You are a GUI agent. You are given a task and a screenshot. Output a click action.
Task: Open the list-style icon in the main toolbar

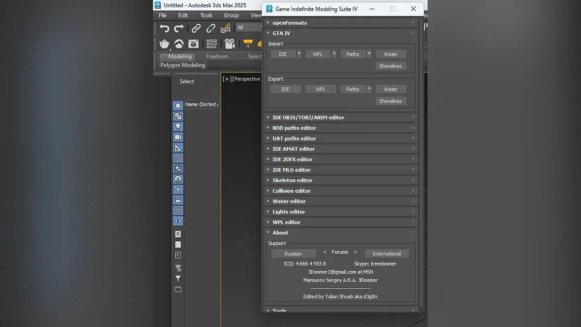(x=212, y=44)
